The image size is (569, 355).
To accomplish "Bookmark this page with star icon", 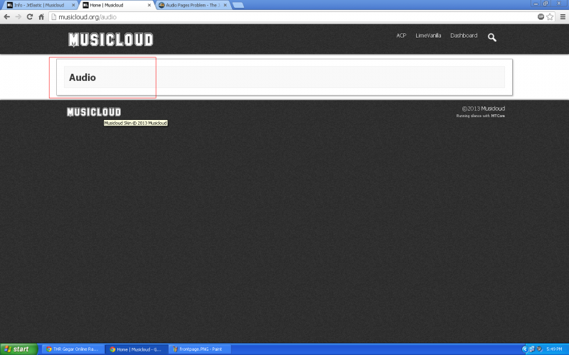I will (550, 16).
